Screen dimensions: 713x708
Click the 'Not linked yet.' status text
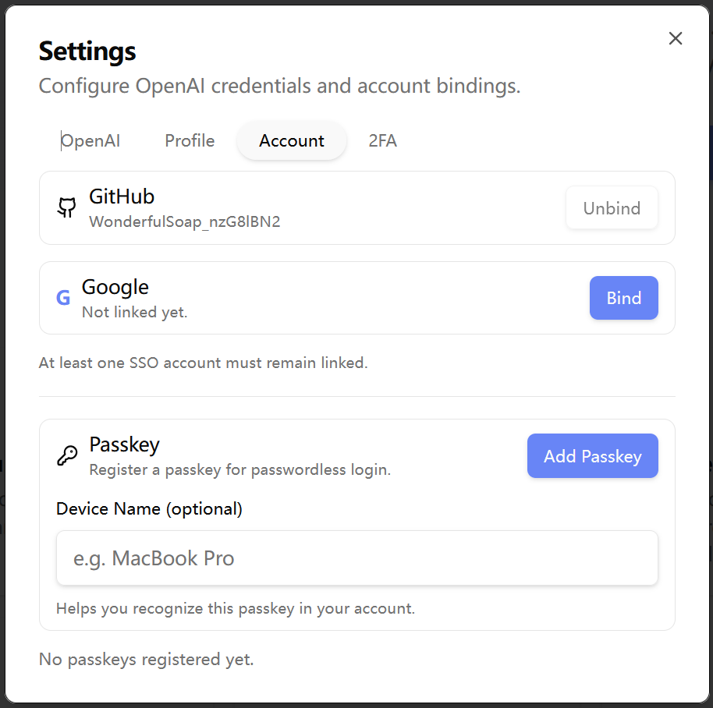click(134, 313)
